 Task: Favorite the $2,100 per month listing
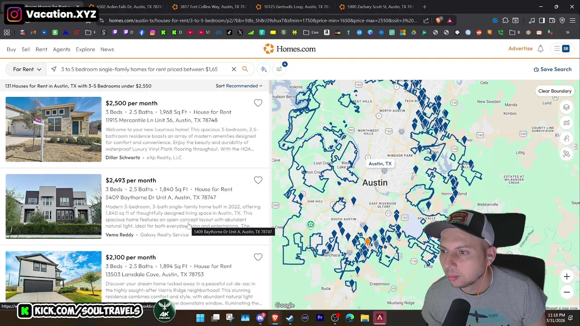coord(258,257)
